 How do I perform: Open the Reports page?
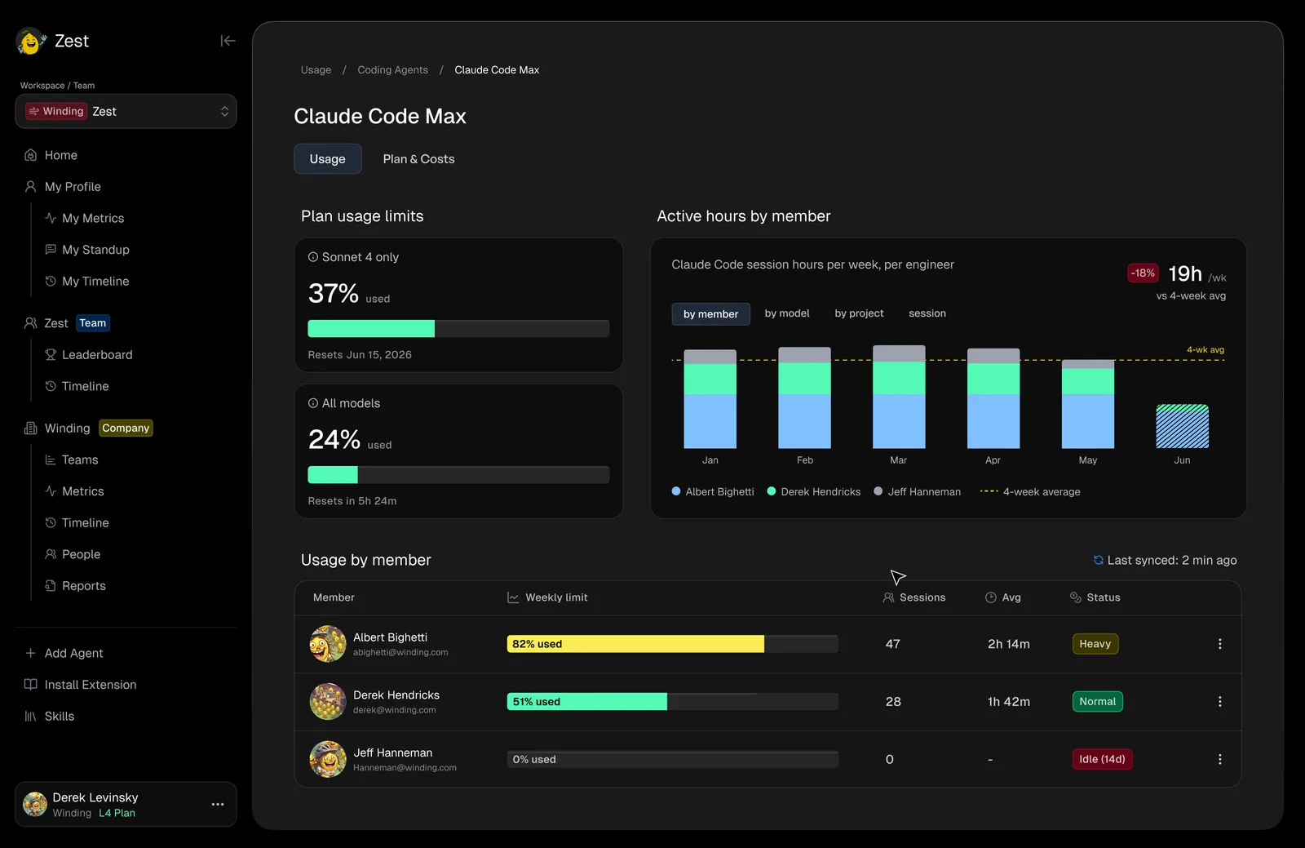click(x=75, y=586)
